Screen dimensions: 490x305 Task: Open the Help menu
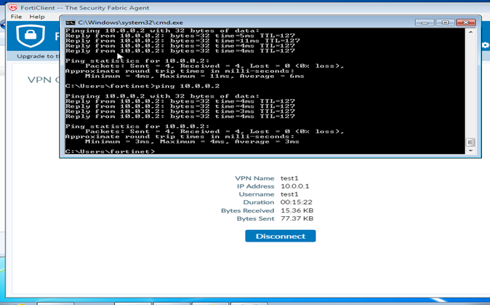click(36, 17)
